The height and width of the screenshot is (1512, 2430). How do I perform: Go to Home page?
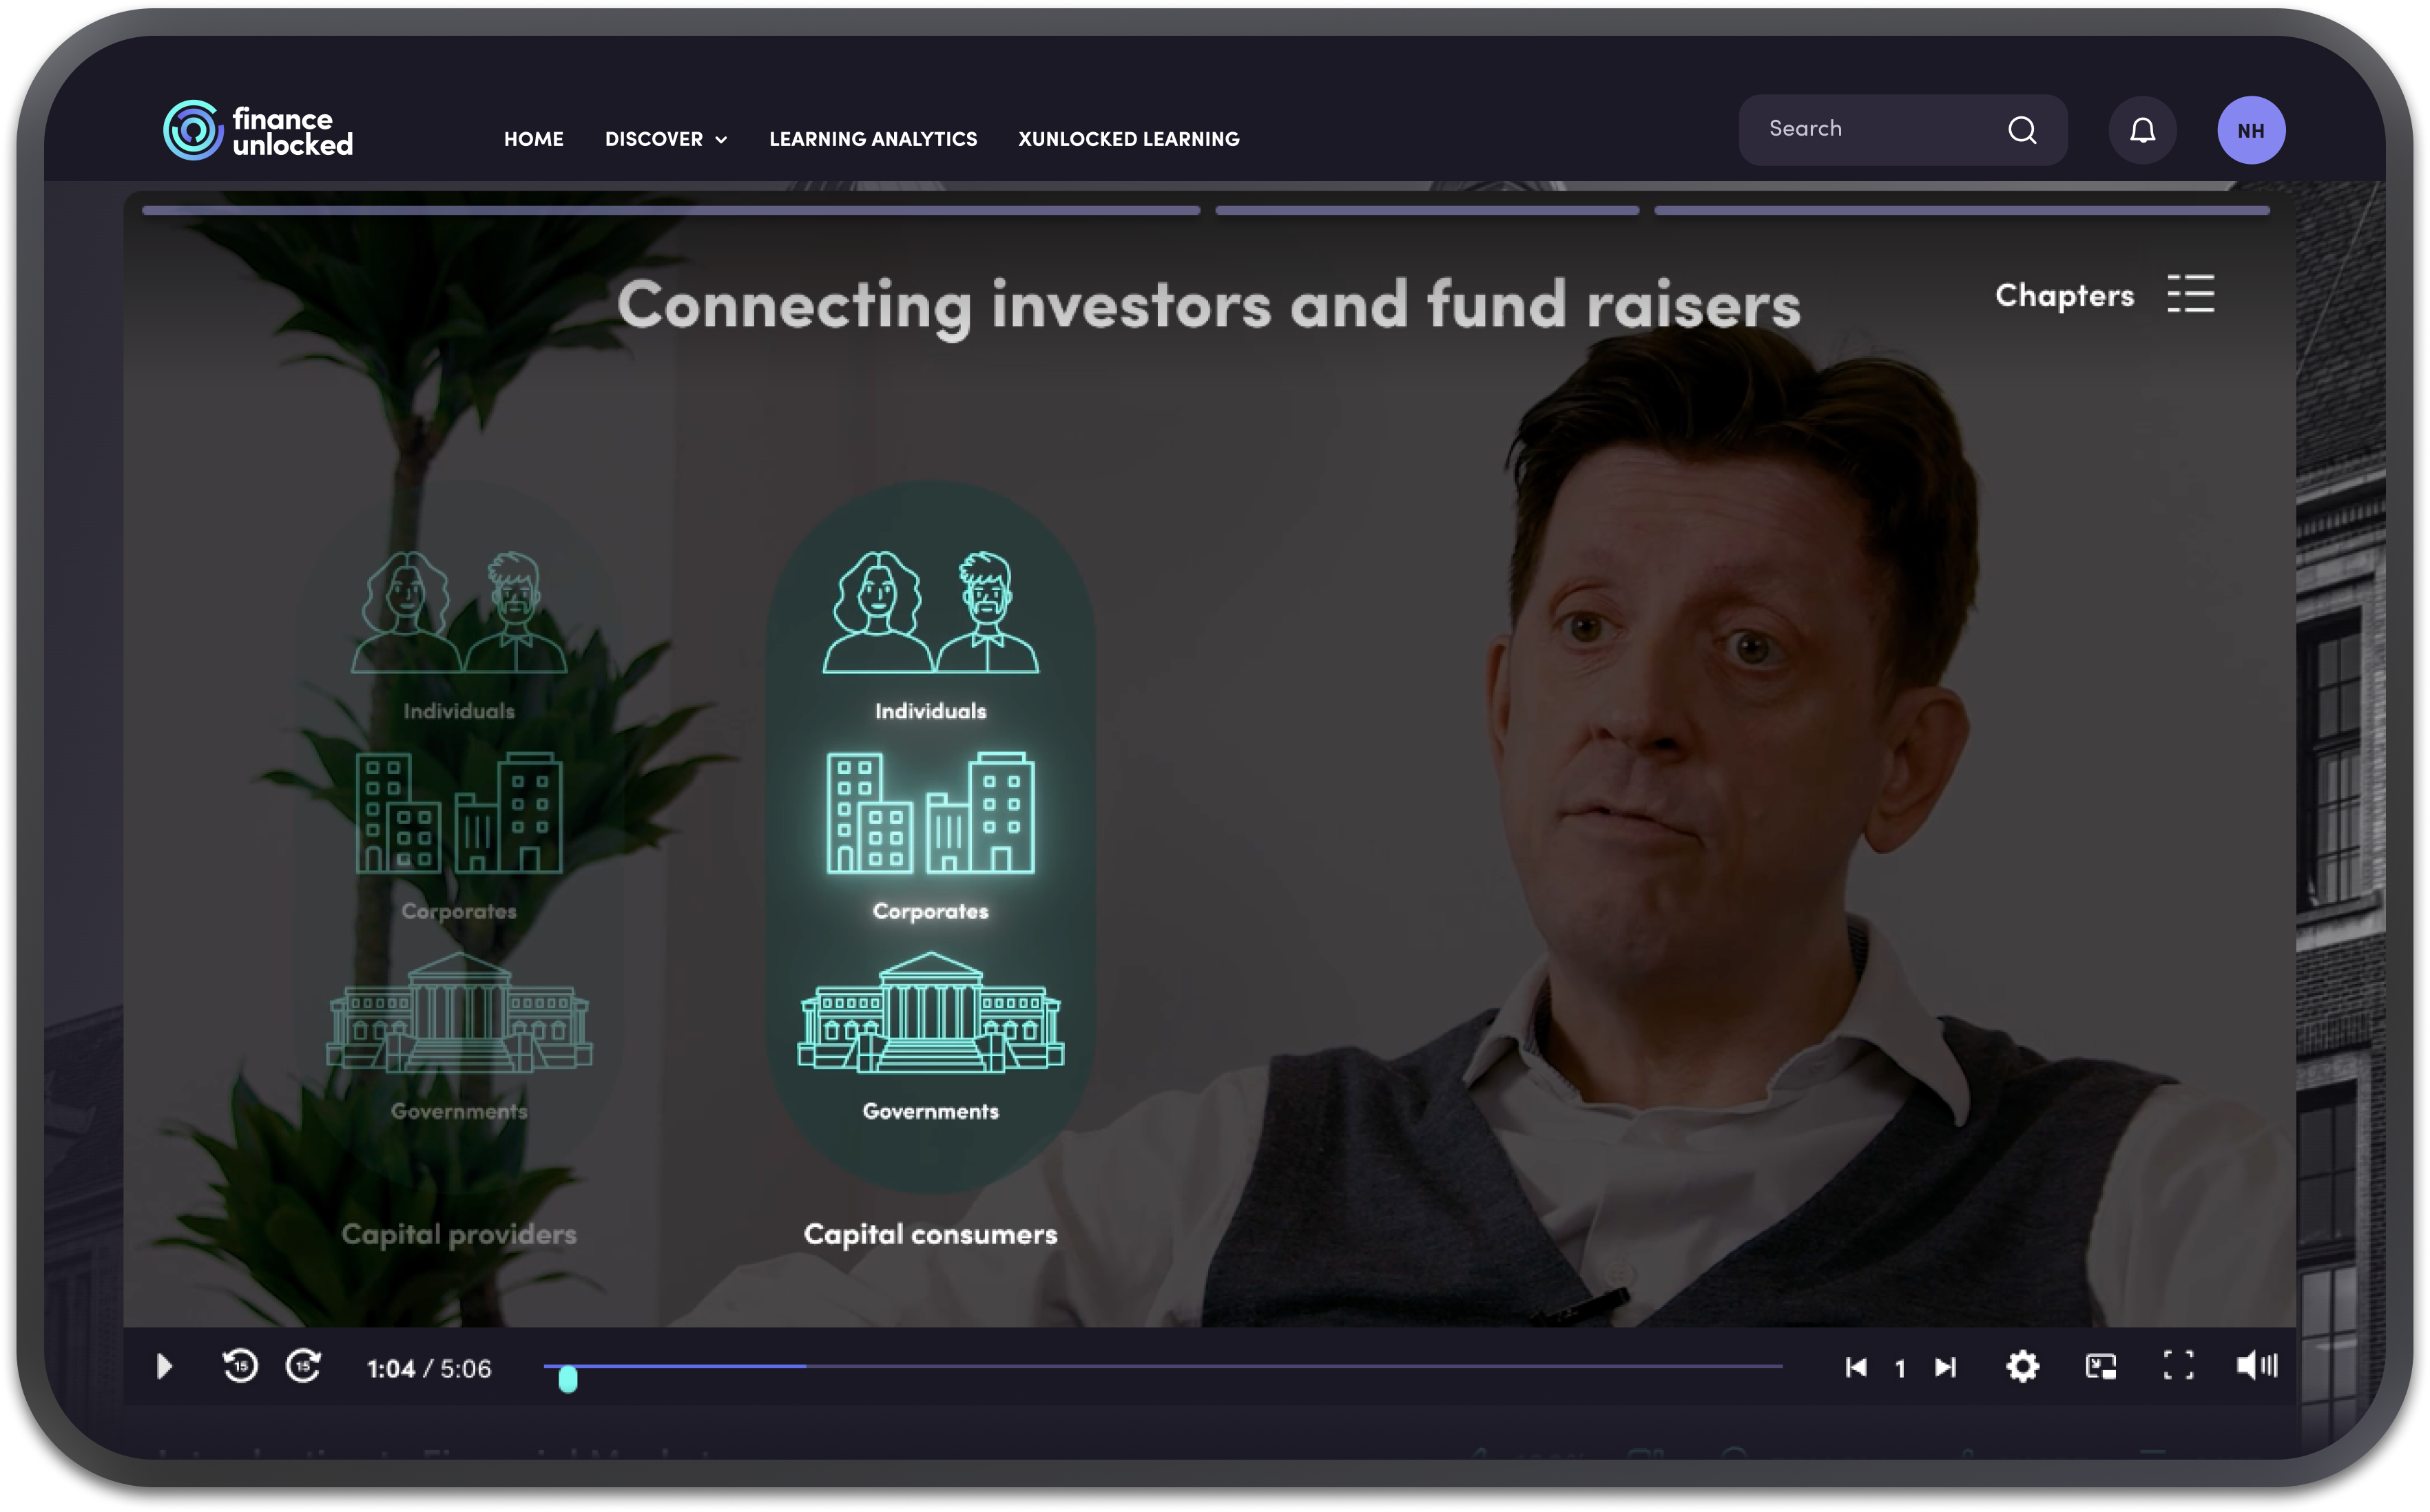[533, 139]
